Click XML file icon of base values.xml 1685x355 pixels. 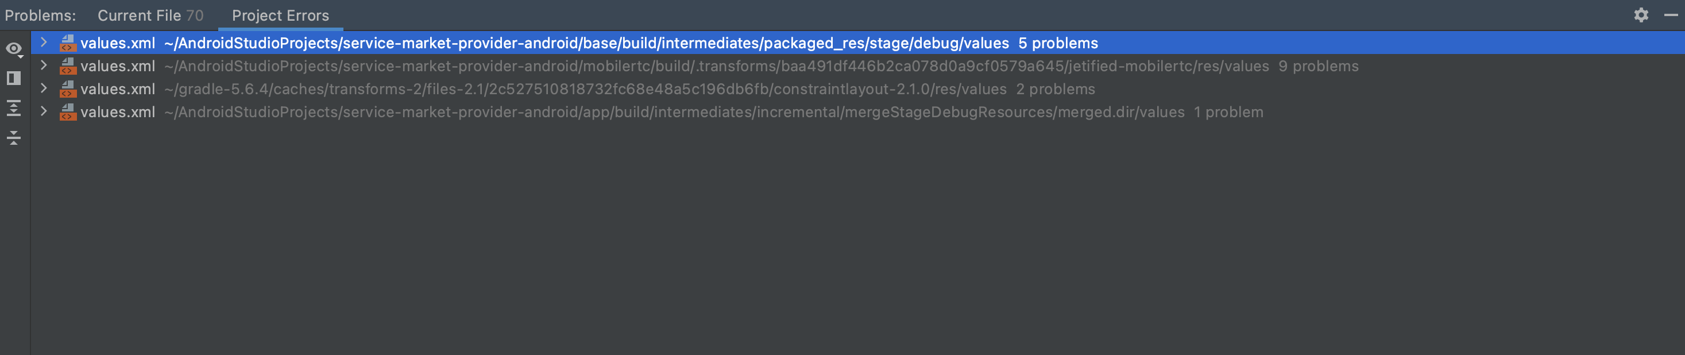tap(67, 43)
